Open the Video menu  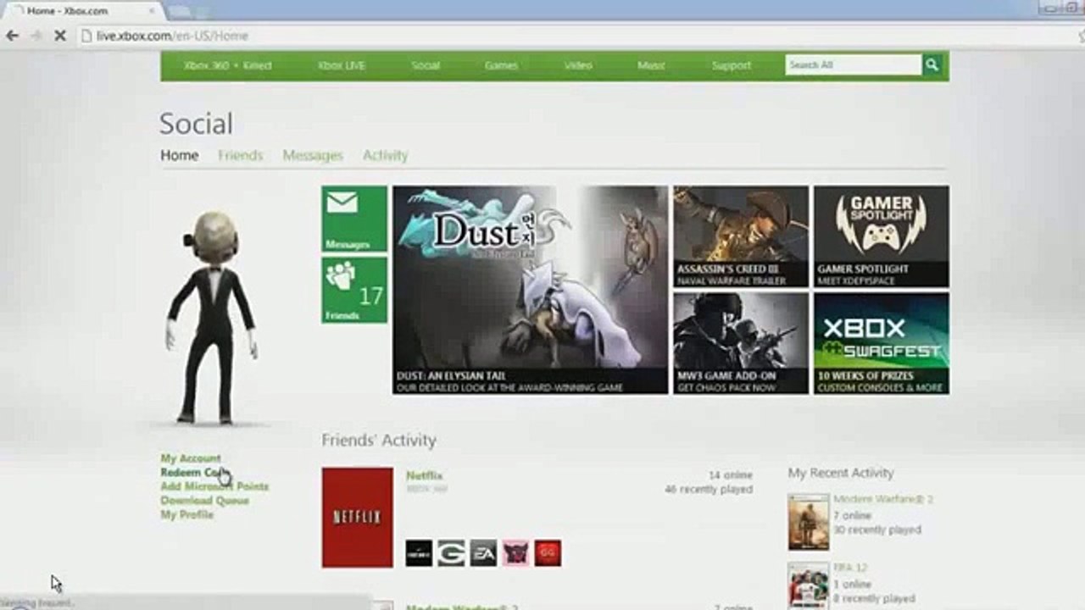578,65
